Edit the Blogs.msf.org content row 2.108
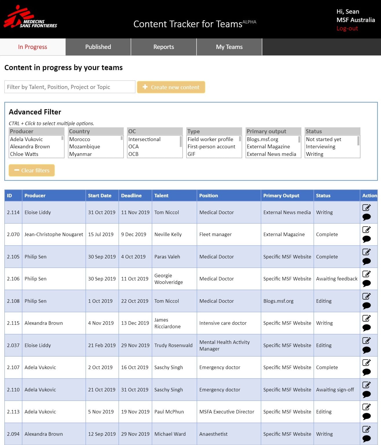381x445 pixels. click(366, 296)
